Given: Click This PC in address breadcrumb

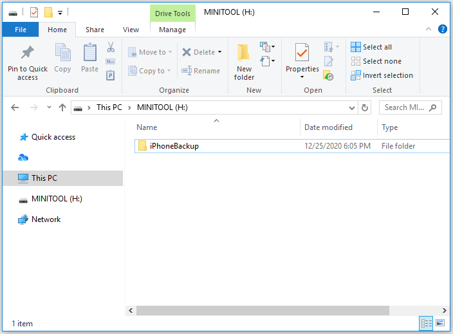Looking at the screenshot, I should pyautogui.click(x=109, y=107).
